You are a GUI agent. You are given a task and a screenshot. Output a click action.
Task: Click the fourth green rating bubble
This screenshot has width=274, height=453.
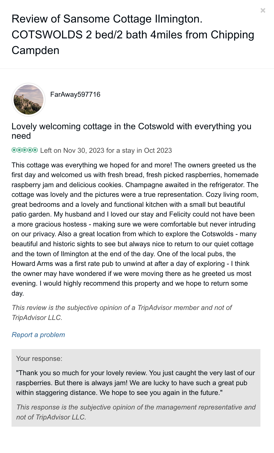[30, 150]
